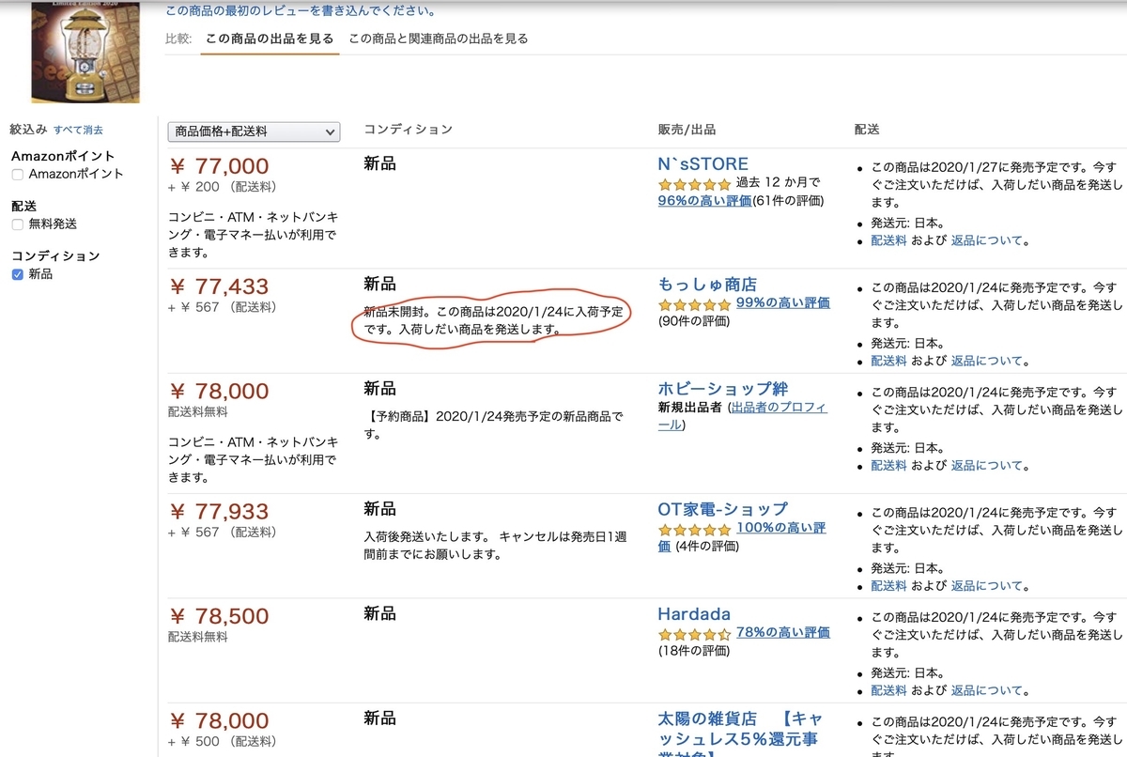
Task: Click もっしゅ商店 99%の高い評価 link
Action: coord(783,303)
